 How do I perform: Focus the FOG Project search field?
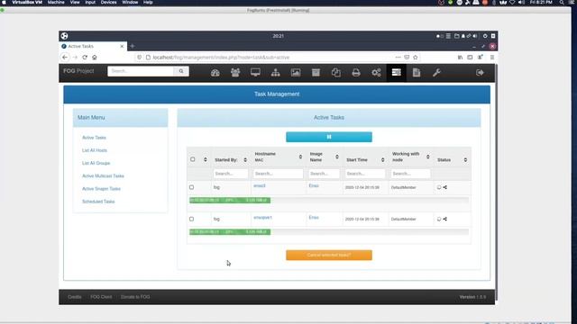click(141, 71)
